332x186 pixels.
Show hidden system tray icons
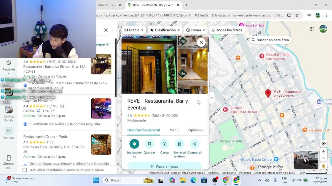coord(260,180)
